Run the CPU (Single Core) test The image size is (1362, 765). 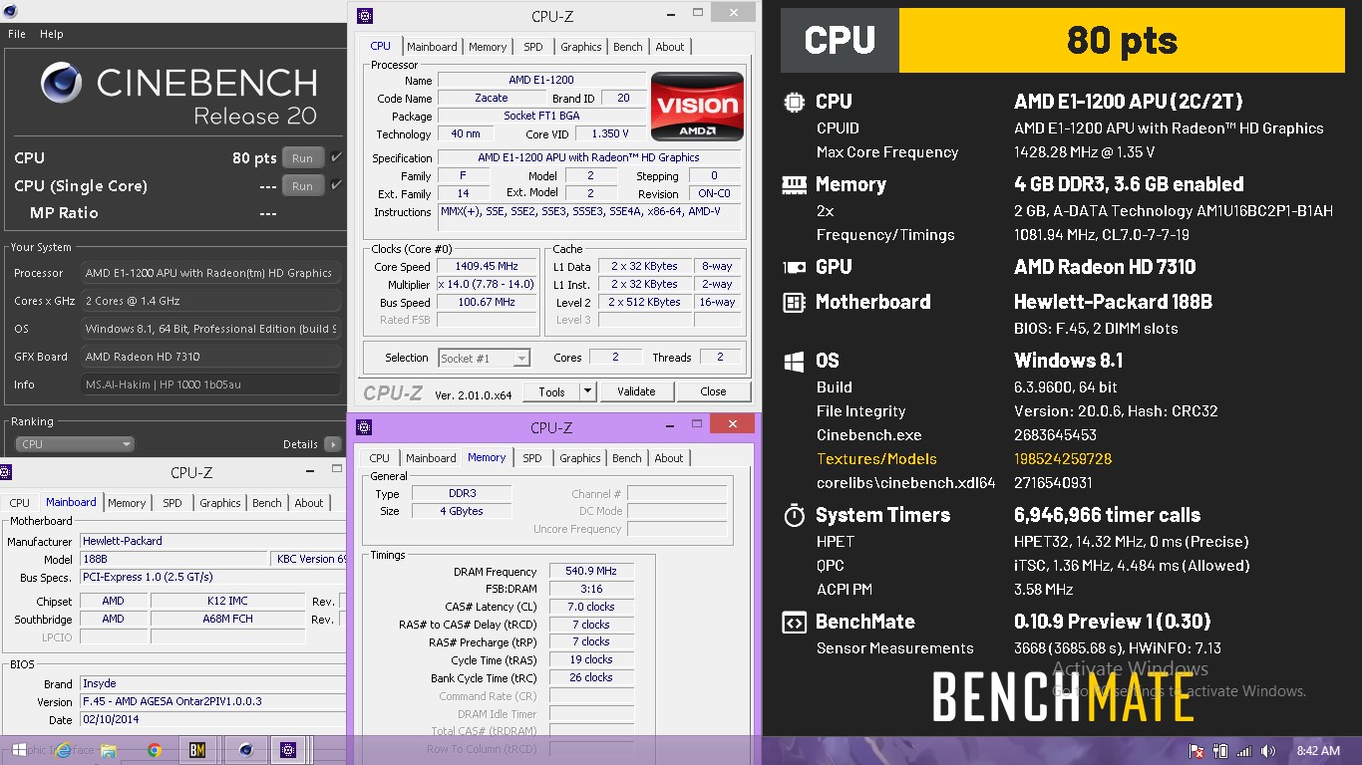(303, 185)
